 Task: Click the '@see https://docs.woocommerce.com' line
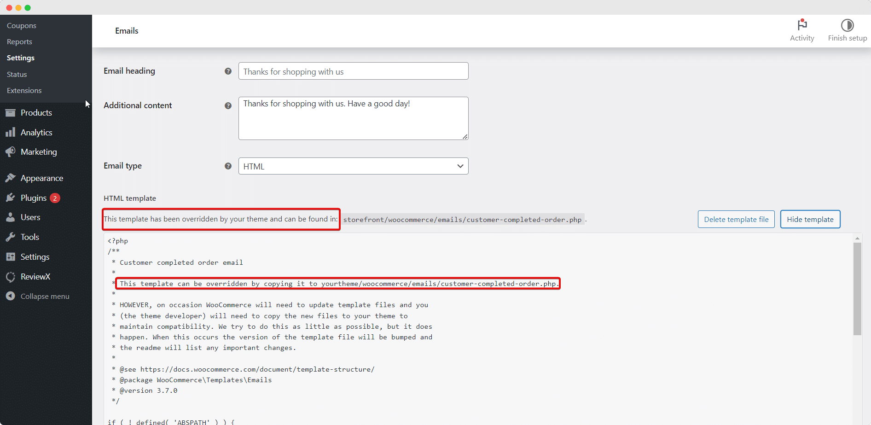pos(243,369)
